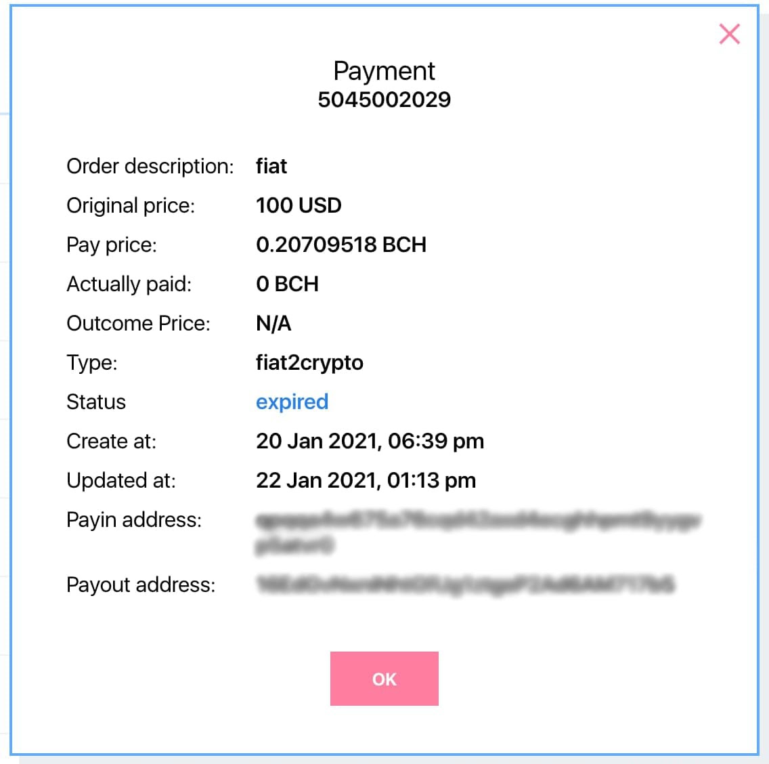This screenshot has height=764, width=769.
Task: Select the Payout address row label
Action: pyautogui.click(x=141, y=585)
